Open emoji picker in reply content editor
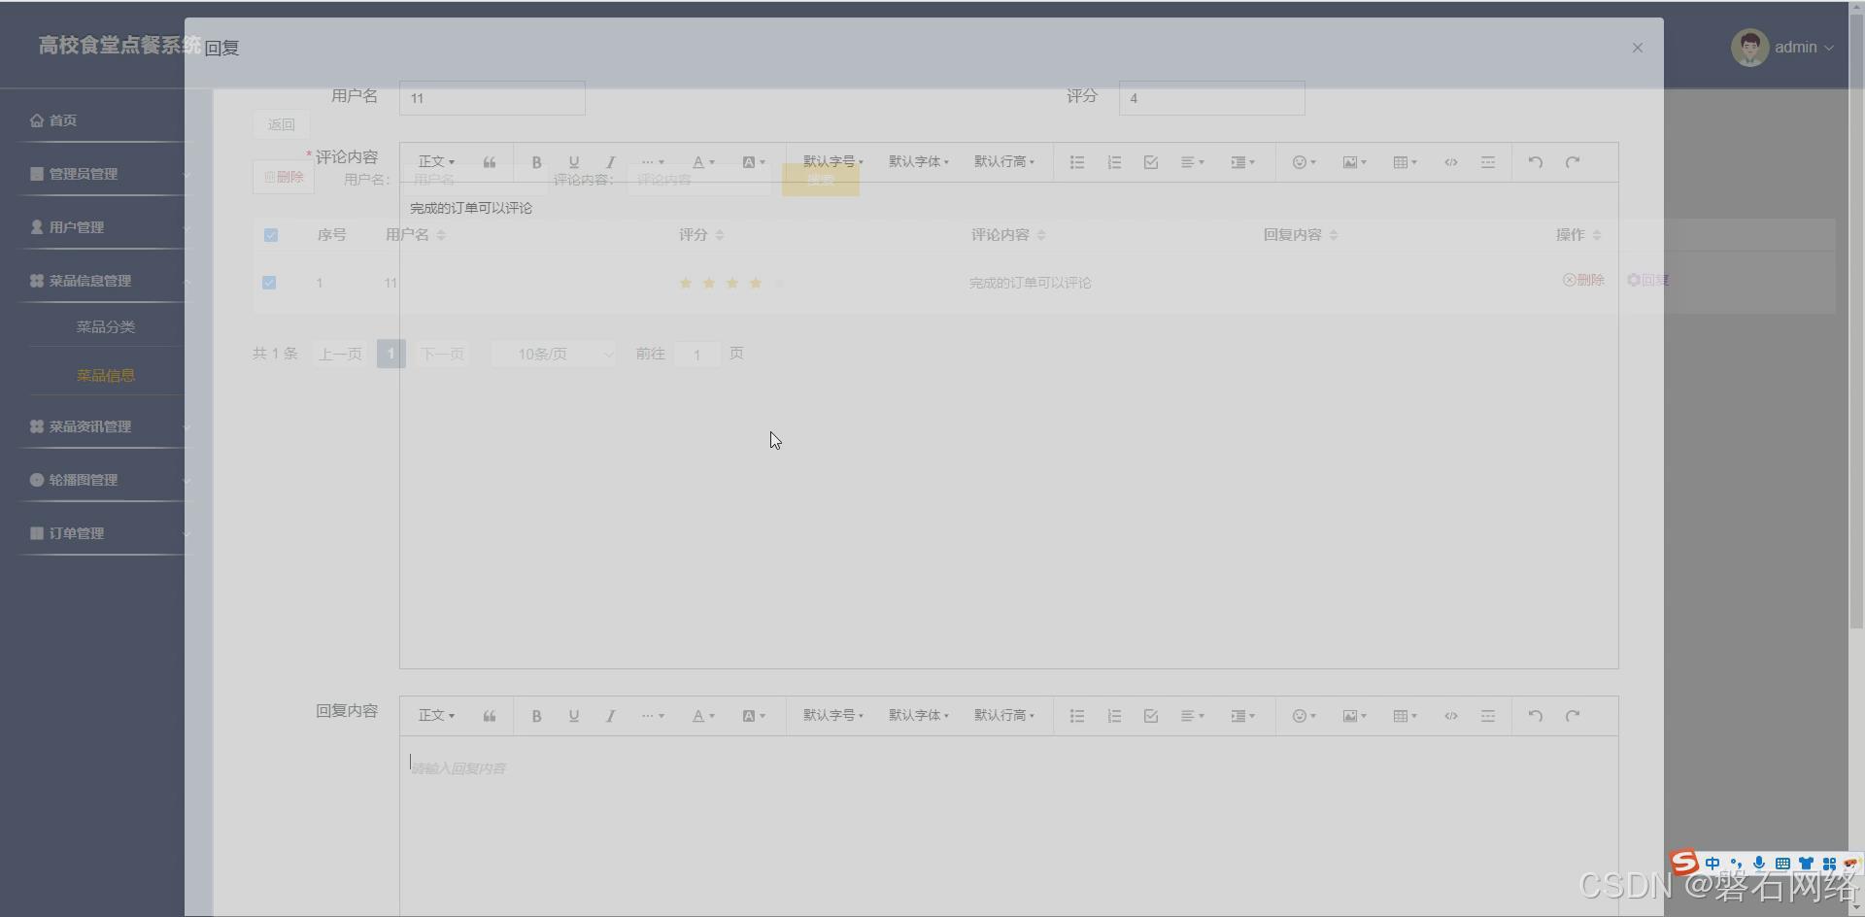Image resolution: width=1865 pixels, height=917 pixels. pyautogui.click(x=1304, y=716)
